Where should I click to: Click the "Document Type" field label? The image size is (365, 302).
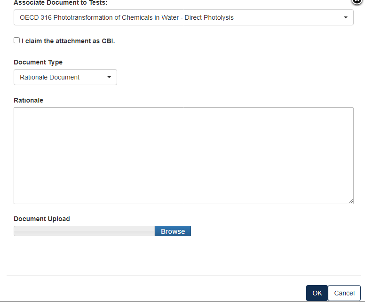tap(38, 62)
